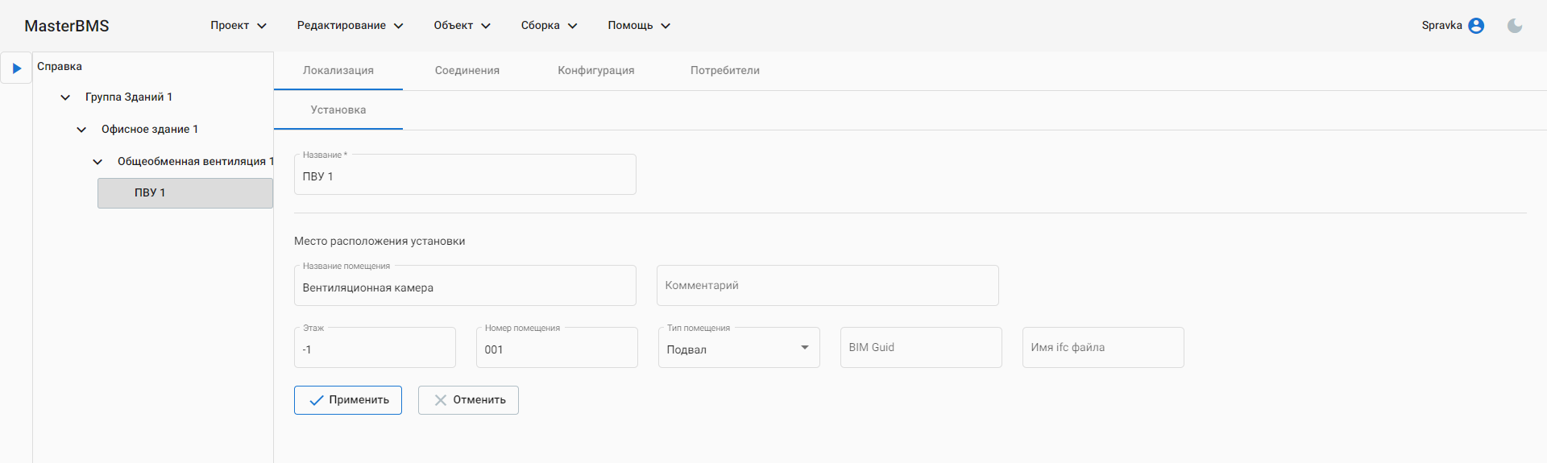1547x463 pixels.
Task: Switch to the Потребители tab
Action: click(725, 71)
